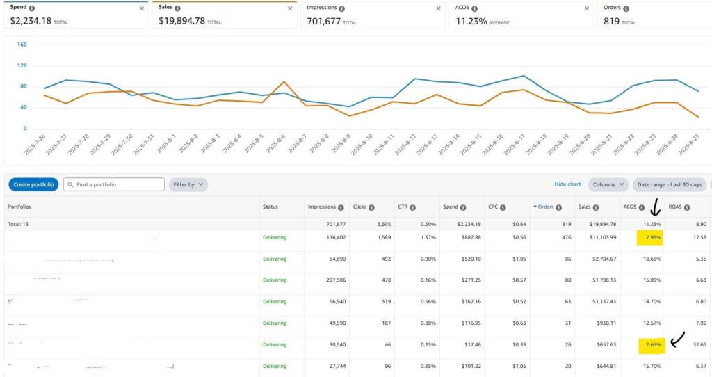
Task: Click the Impressions card info icon at top
Action: 343,8
